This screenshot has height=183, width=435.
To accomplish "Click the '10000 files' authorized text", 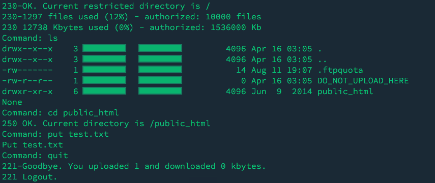I will 234,17.
